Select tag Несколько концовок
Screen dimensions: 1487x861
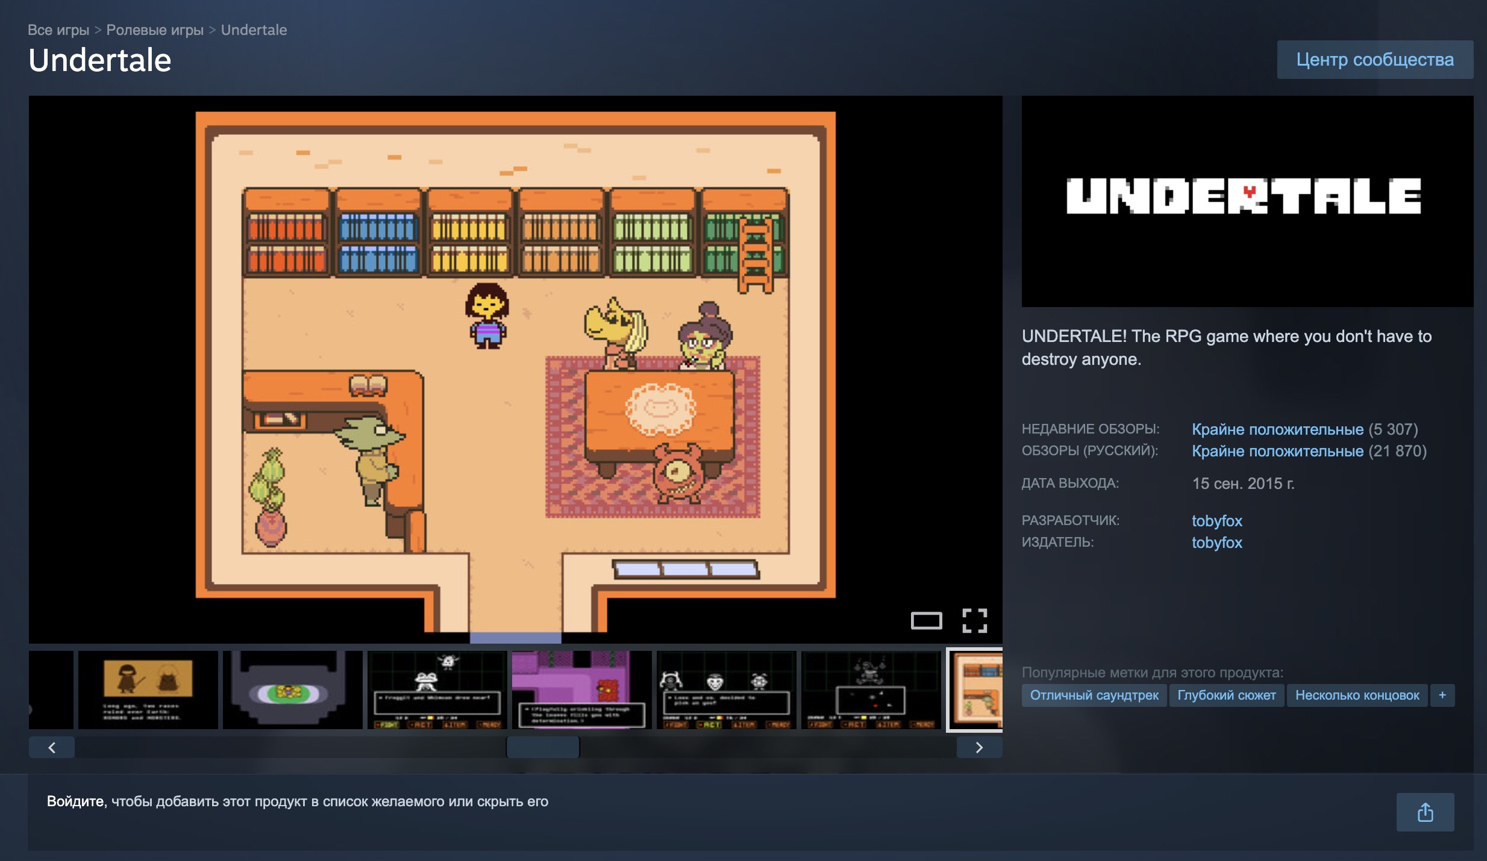(x=1357, y=695)
